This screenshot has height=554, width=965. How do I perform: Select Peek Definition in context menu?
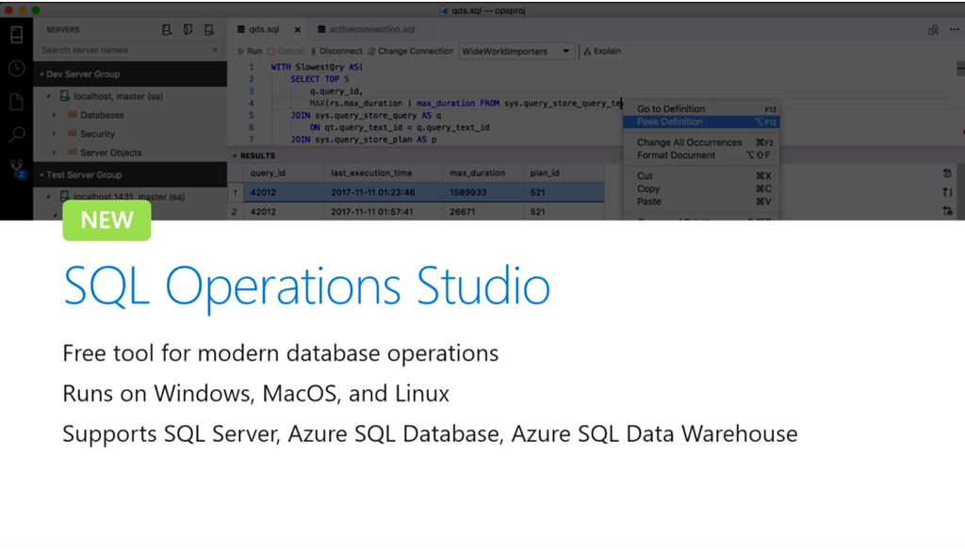click(x=669, y=122)
